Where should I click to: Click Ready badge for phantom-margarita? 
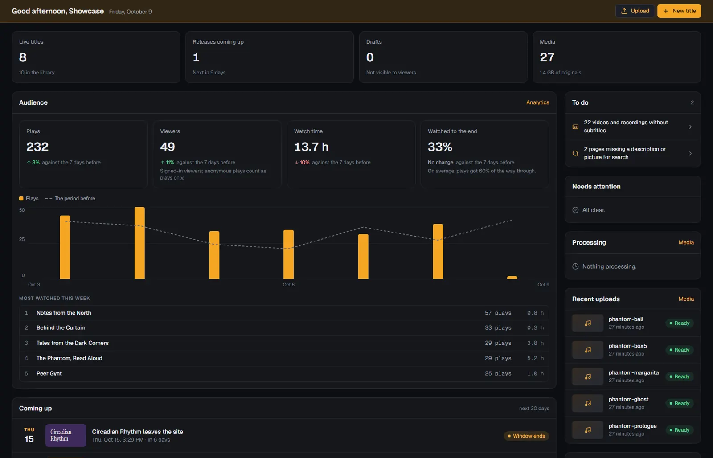[x=680, y=376]
